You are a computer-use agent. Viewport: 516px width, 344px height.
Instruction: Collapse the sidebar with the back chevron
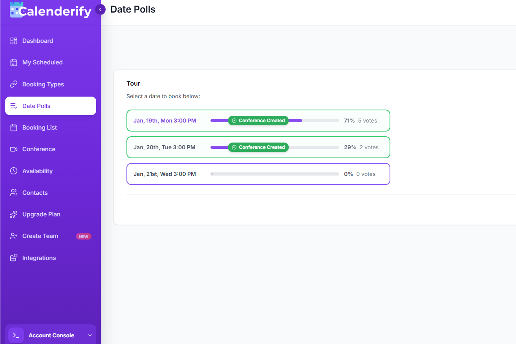pyautogui.click(x=100, y=9)
